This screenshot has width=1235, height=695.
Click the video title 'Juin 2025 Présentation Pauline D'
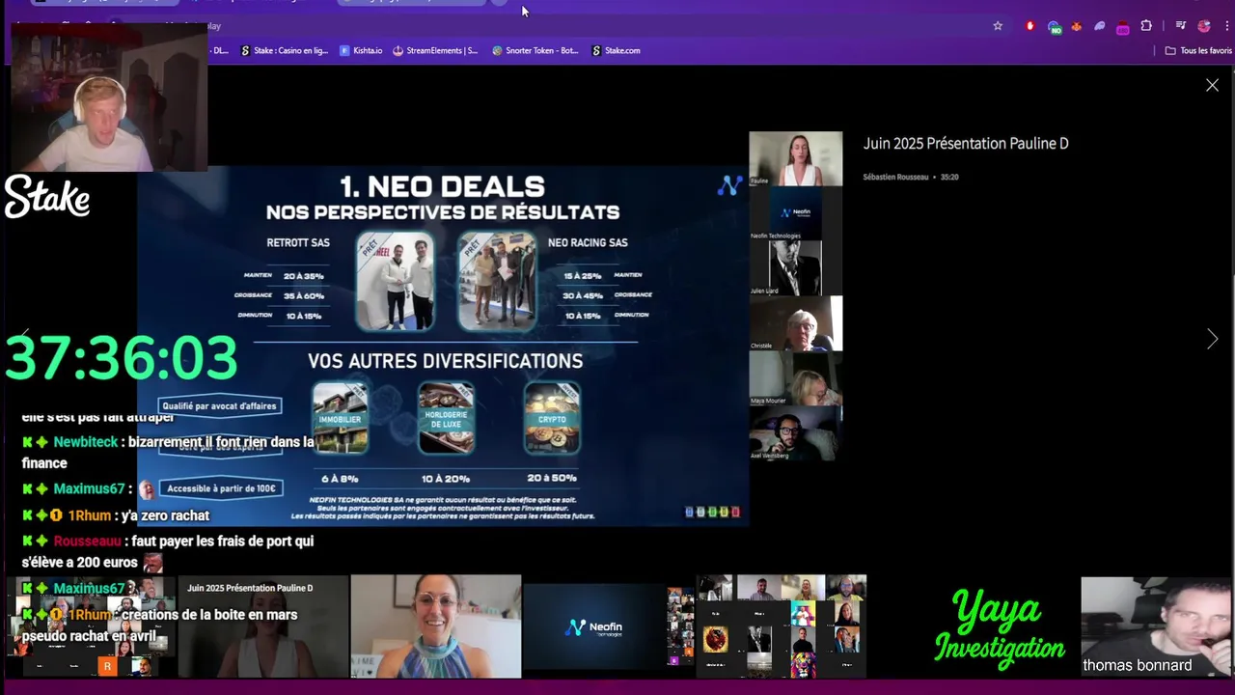coord(966,143)
